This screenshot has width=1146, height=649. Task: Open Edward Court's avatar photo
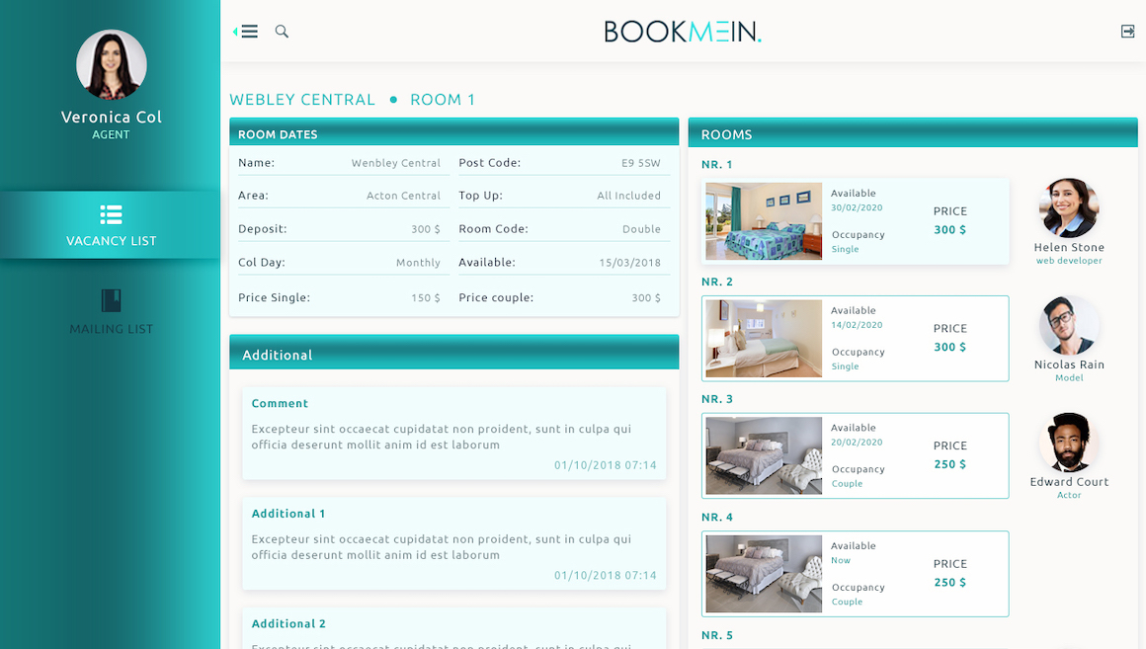(x=1069, y=443)
